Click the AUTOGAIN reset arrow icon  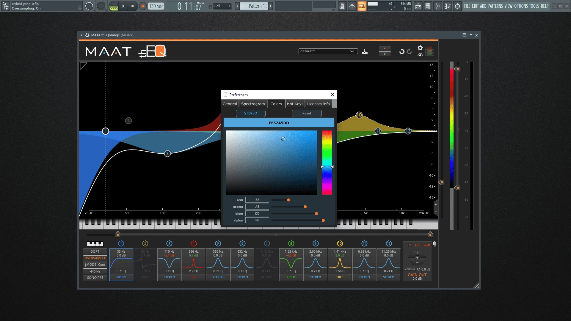coord(418,269)
